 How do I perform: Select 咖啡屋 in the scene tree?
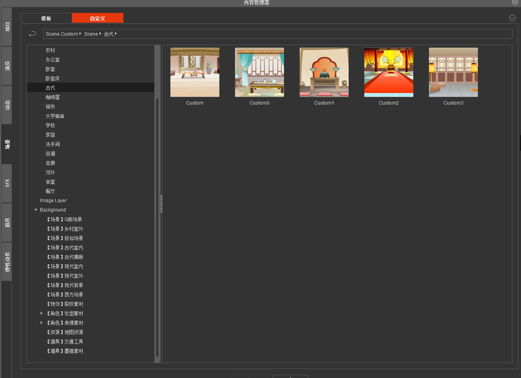(52, 97)
